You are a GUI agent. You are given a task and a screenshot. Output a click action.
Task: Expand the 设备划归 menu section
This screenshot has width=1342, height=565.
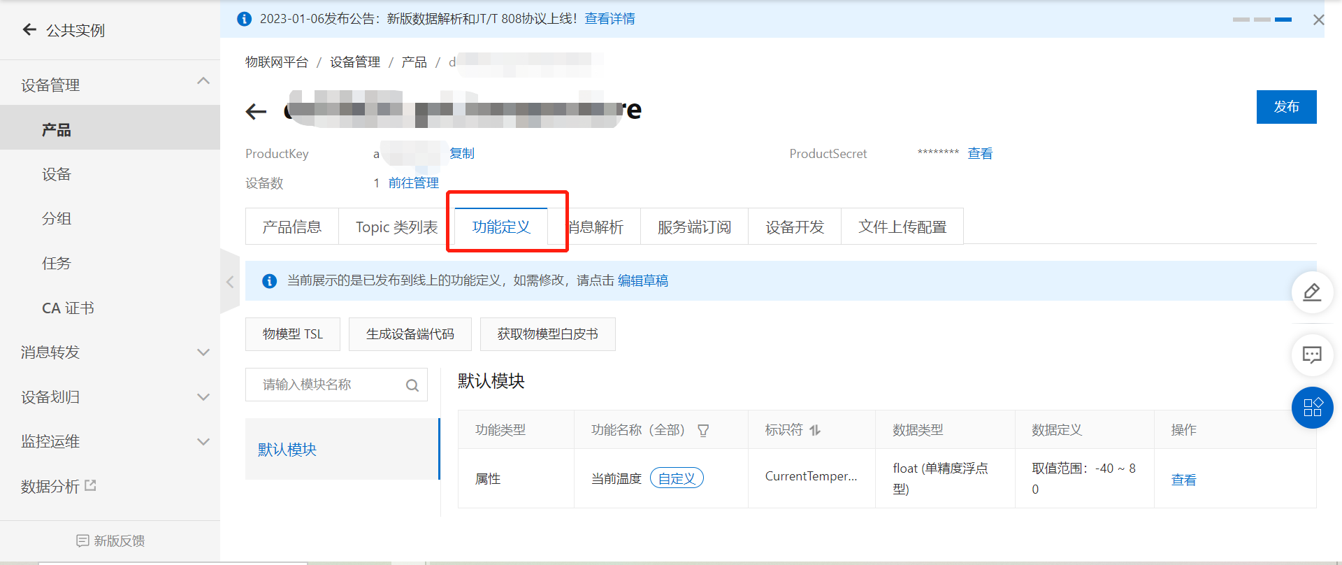point(203,397)
